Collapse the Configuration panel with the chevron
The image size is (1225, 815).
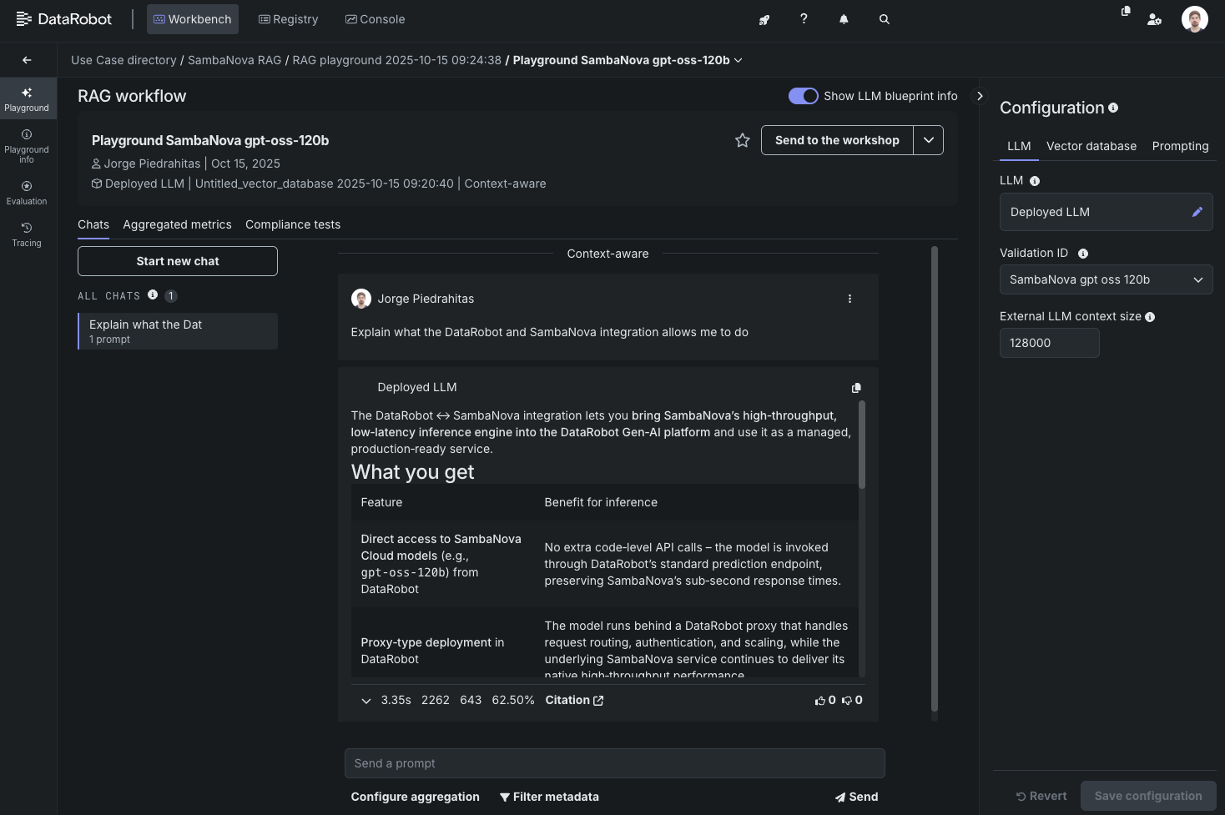pyautogui.click(x=980, y=96)
